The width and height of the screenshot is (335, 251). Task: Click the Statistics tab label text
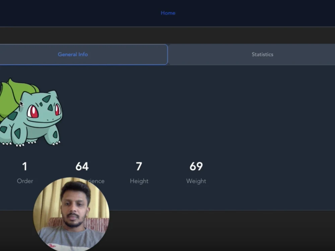(x=262, y=54)
